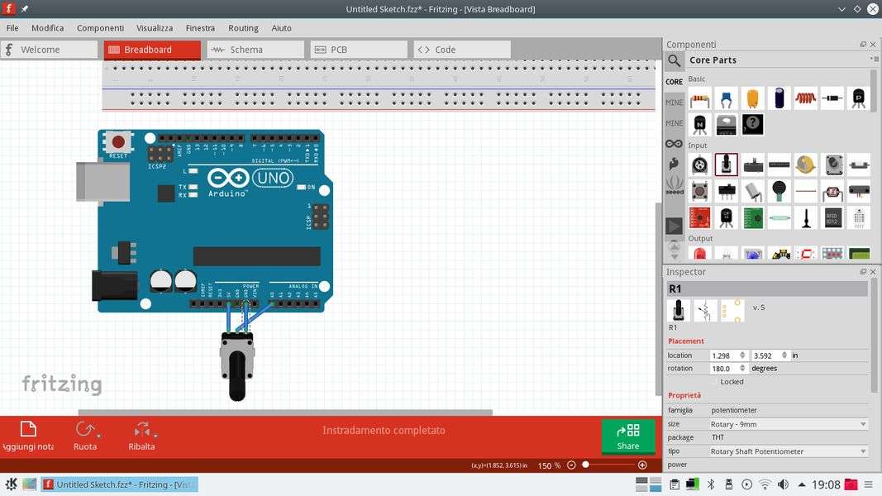Click the search magnifier in Componenti

click(675, 60)
